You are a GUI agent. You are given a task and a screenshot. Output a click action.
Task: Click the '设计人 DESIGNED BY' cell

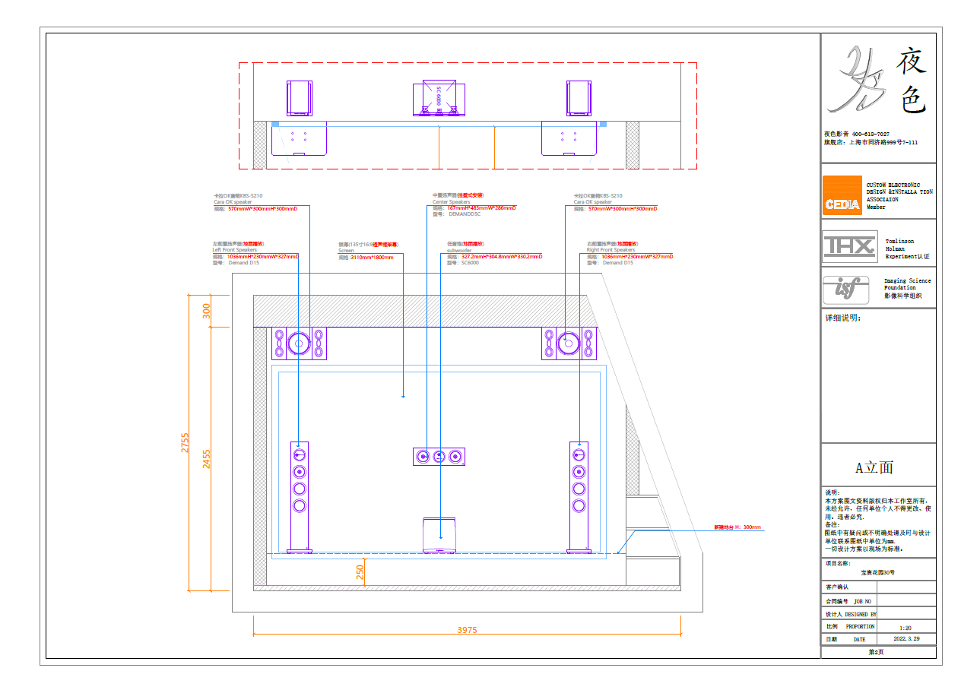[848, 613]
